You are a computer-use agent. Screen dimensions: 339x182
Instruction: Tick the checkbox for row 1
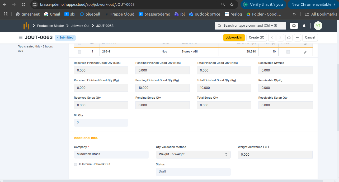click(x=79, y=52)
